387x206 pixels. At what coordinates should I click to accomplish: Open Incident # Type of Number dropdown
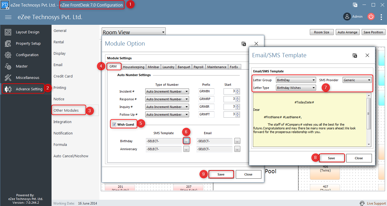pos(167,91)
